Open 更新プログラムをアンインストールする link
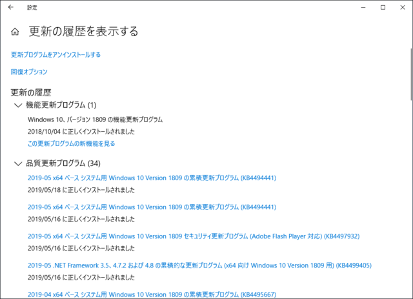Screen dimensions: 413x299 click(55, 55)
